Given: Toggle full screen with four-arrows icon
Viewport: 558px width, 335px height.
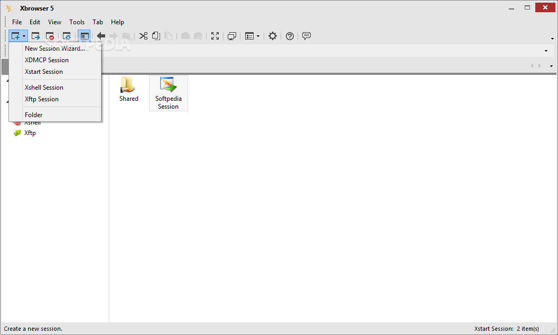Looking at the screenshot, I should (x=215, y=36).
